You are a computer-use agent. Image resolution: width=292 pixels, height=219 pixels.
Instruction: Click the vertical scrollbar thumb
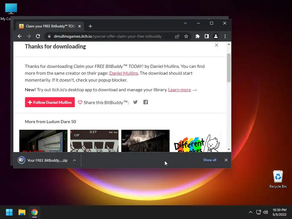(229, 68)
